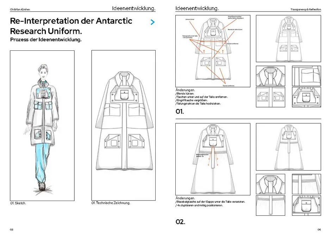
Task: Click the "01. Technische Zeichnung." caption
Action: tap(111, 203)
